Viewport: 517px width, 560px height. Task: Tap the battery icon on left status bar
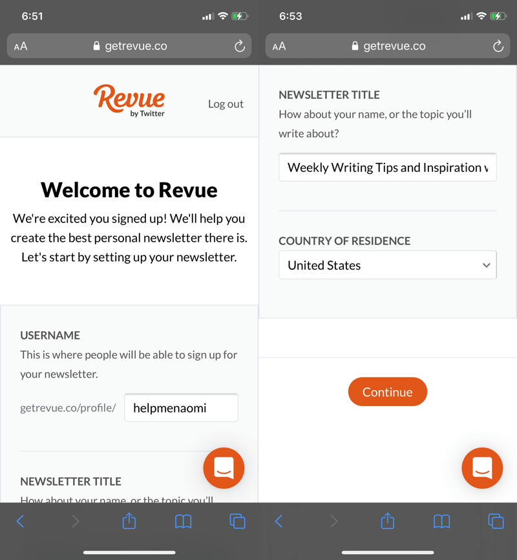click(240, 16)
